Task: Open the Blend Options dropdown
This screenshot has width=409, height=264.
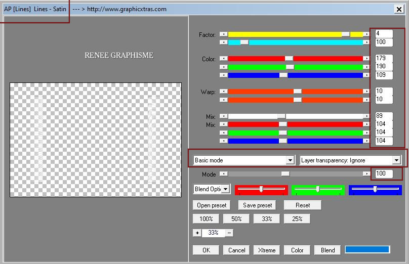Action: pos(212,189)
